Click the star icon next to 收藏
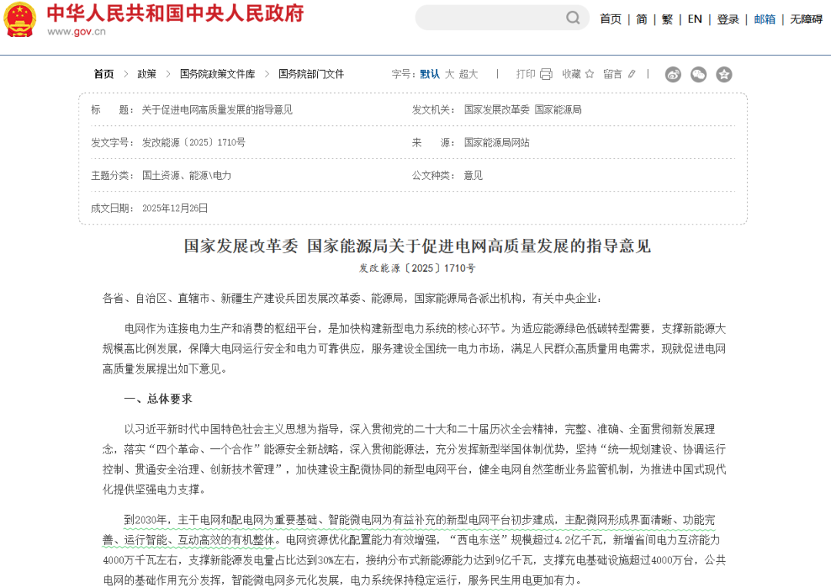Image resolution: width=831 pixels, height=588 pixels. click(x=589, y=75)
